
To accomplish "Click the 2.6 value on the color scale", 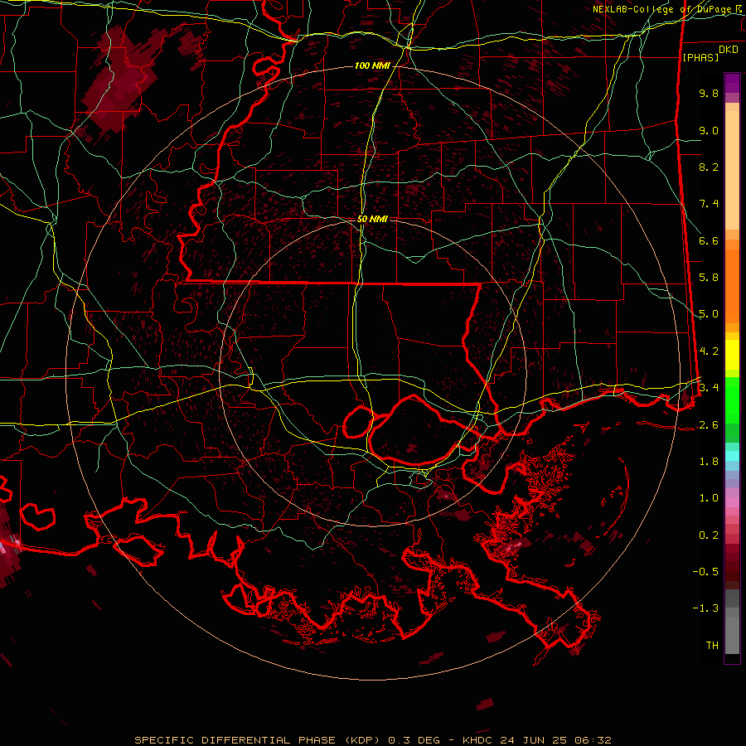I will coord(709,424).
